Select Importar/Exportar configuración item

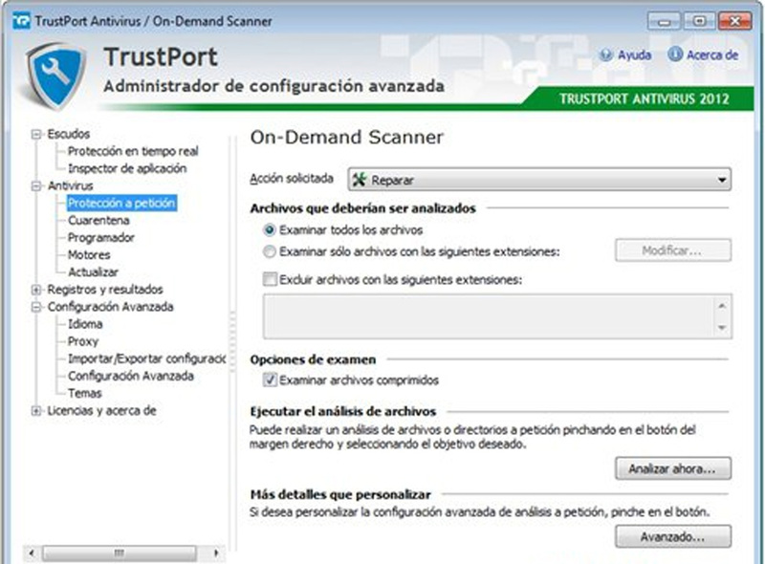coord(146,358)
